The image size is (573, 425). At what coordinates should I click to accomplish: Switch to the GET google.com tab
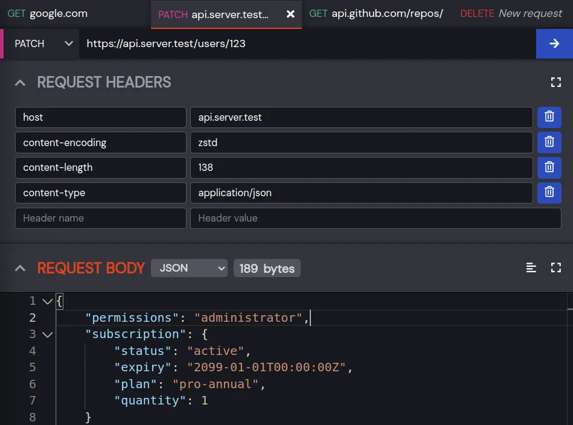click(x=48, y=14)
